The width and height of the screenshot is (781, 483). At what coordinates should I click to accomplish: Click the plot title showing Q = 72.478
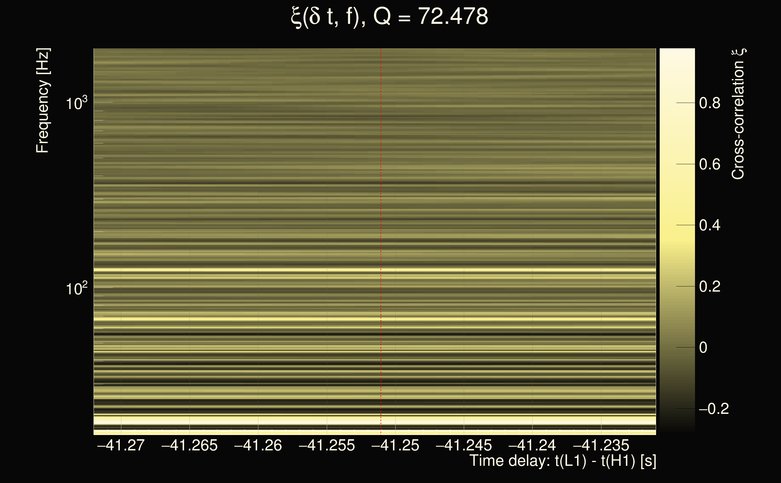pyautogui.click(x=390, y=17)
